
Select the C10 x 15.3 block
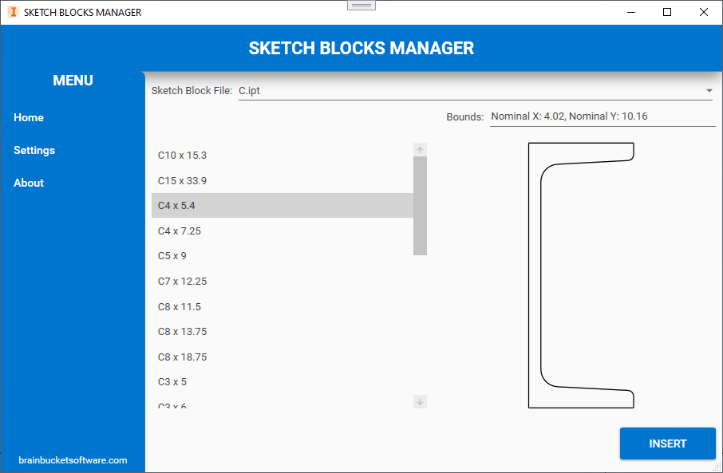coord(183,156)
